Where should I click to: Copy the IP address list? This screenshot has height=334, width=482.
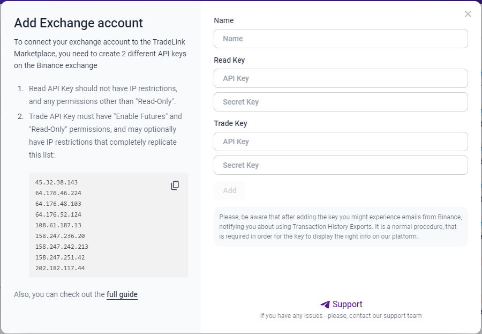[175, 185]
